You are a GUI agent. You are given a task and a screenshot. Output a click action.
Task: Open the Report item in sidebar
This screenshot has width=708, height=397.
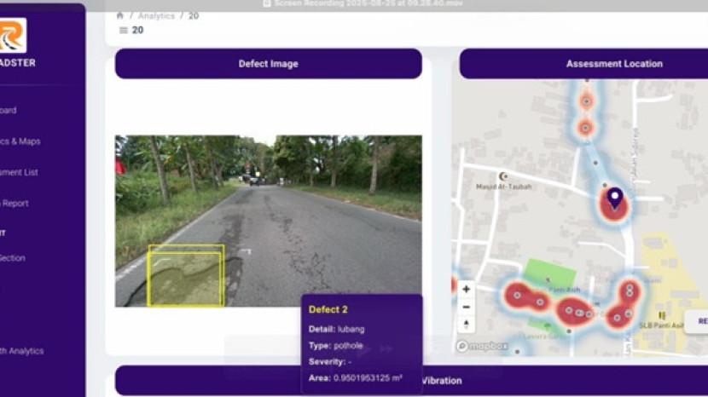(x=15, y=204)
